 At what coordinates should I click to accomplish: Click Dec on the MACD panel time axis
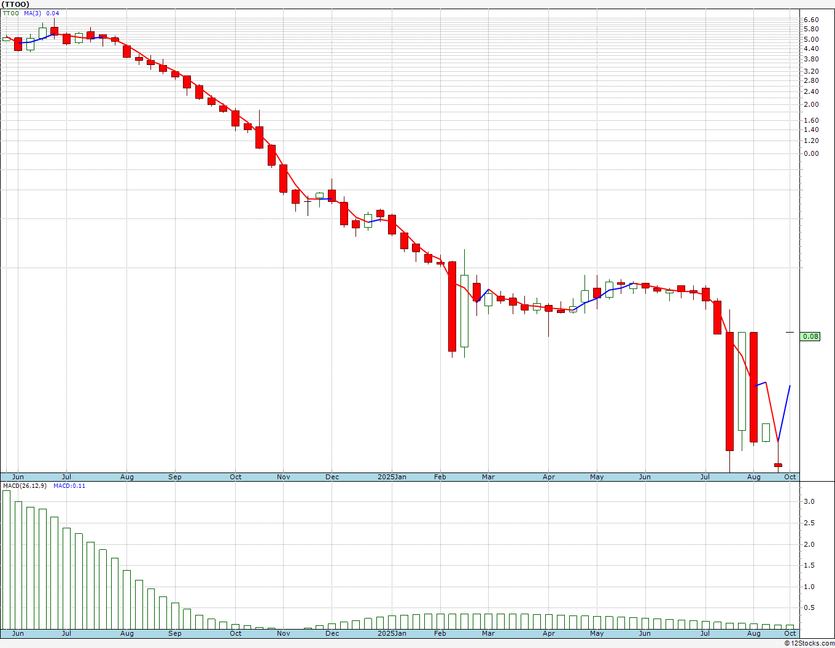click(x=332, y=633)
